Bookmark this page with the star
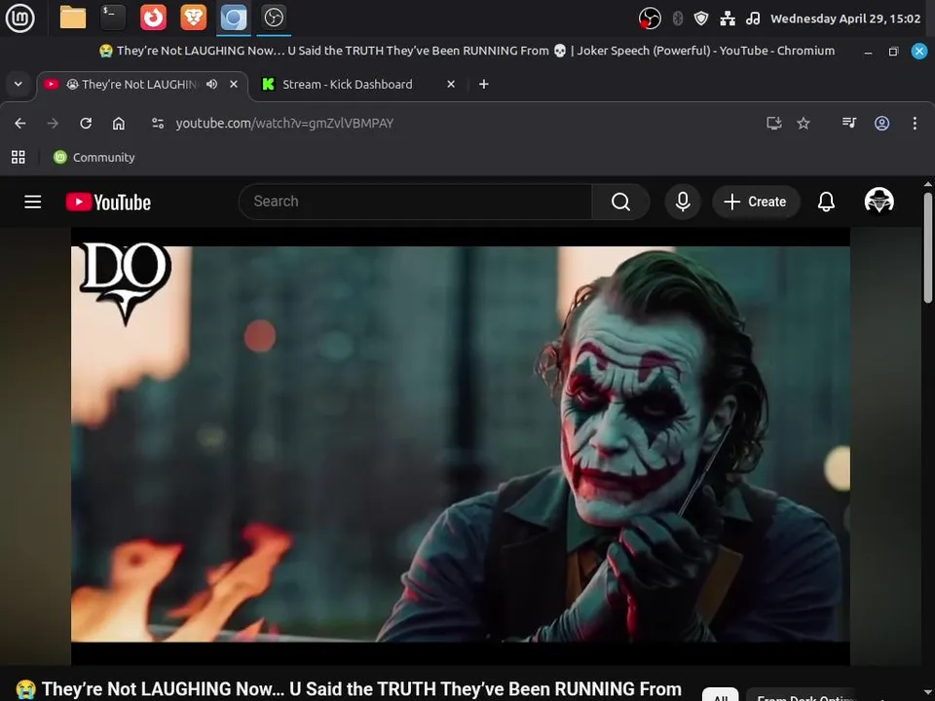The width and height of the screenshot is (935, 701). click(x=804, y=124)
